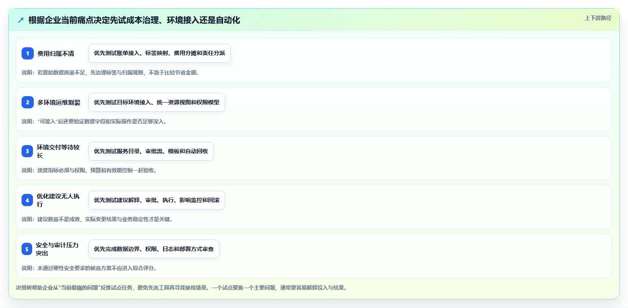Click the number 3 badge for 环境交付等待较长
Viewport: 628px width, 308px height.
click(28, 151)
